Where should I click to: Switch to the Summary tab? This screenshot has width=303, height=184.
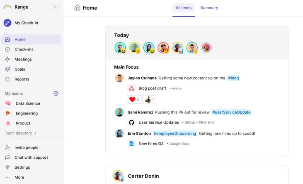pyautogui.click(x=209, y=8)
